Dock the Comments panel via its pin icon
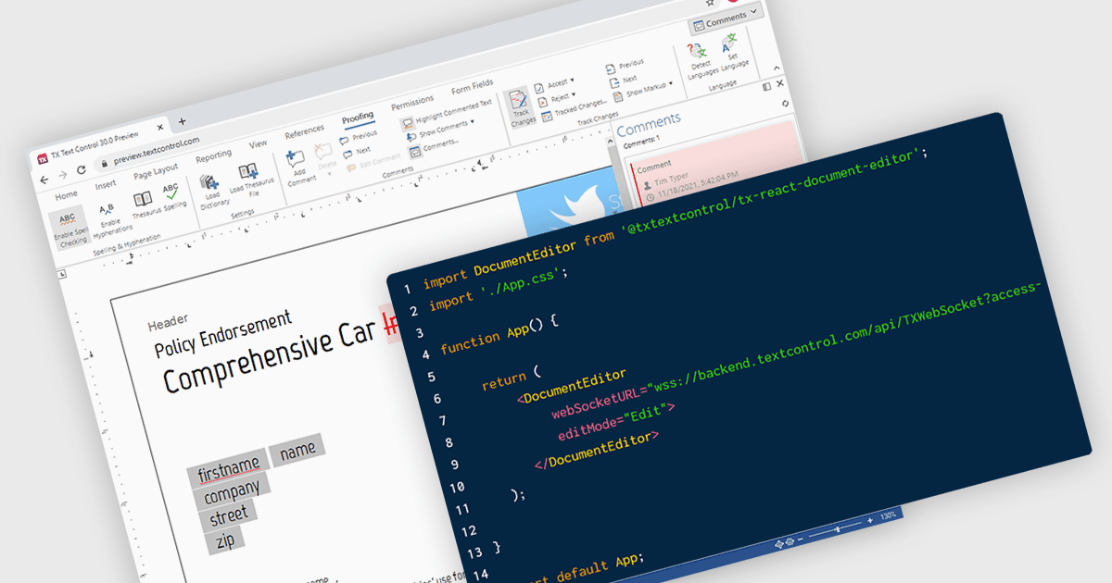Viewport: 1112px width, 583px height. pyautogui.click(x=766, y=86)
